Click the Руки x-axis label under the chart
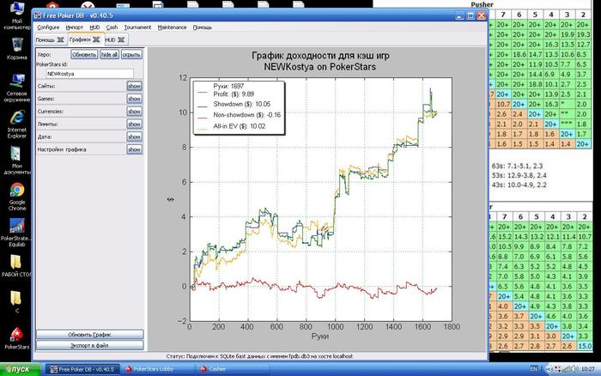 point(320,337)
